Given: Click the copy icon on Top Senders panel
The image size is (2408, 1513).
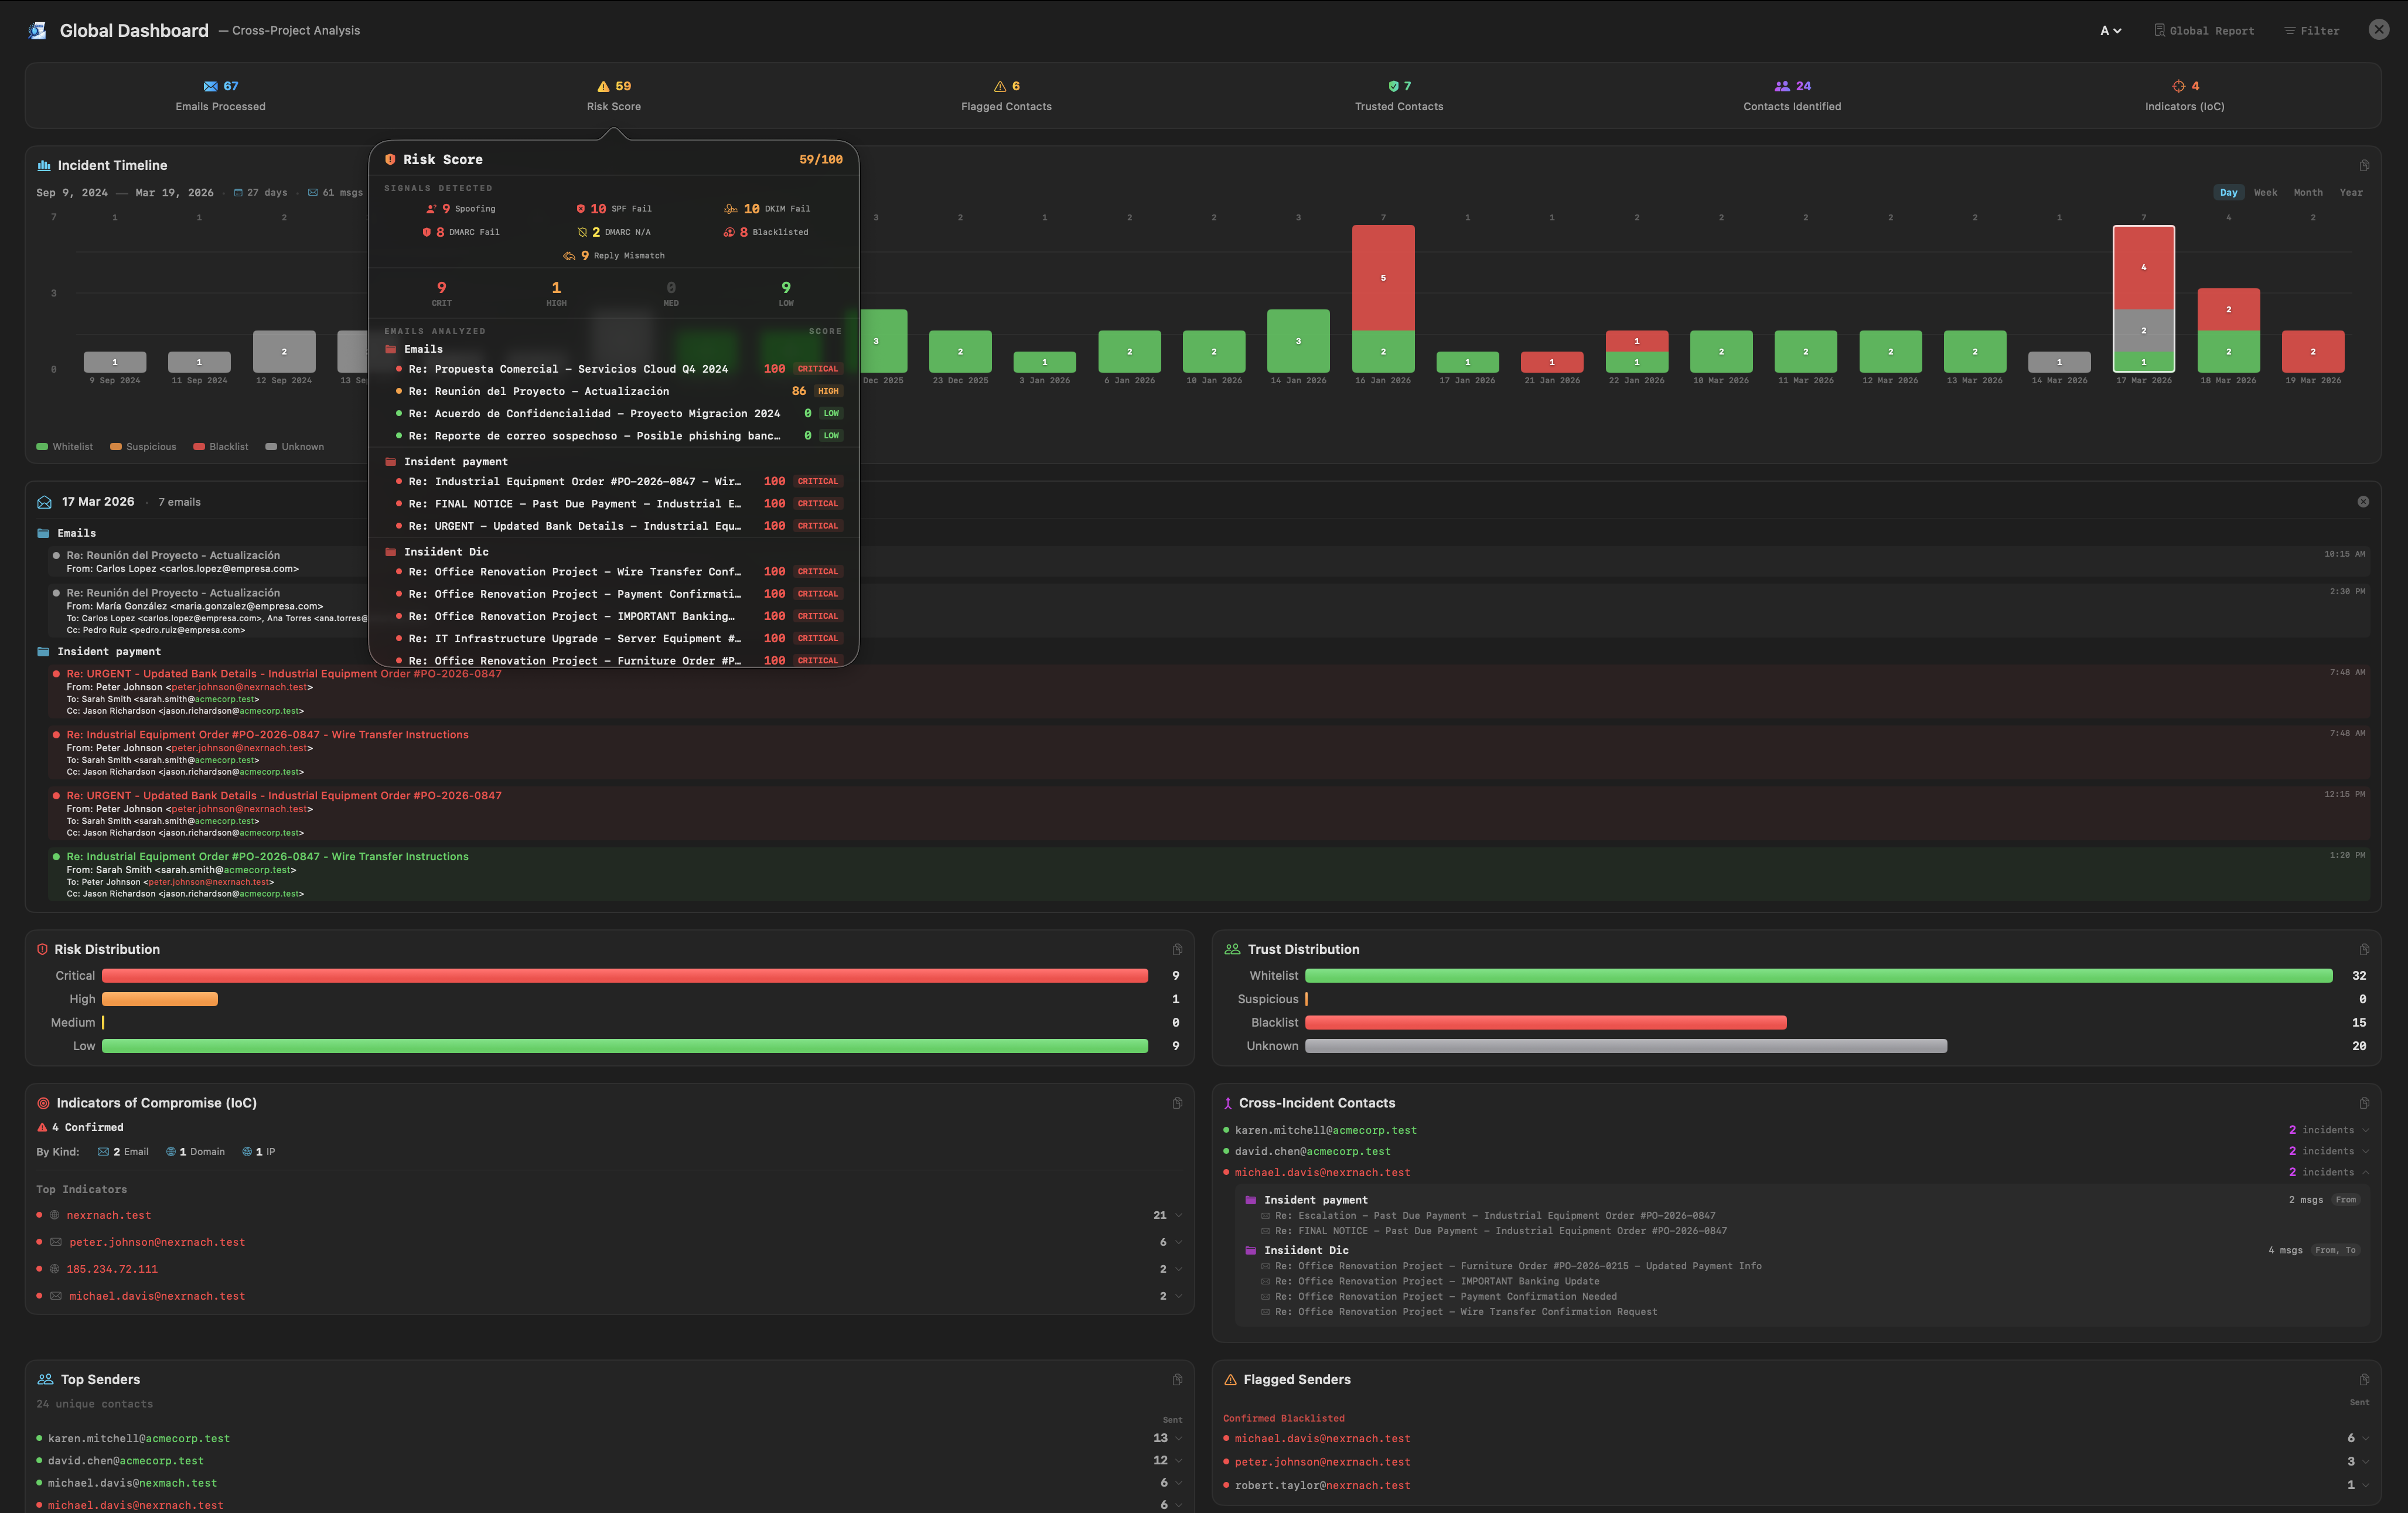Looking at the screenshot, I should (1177, 1380).
